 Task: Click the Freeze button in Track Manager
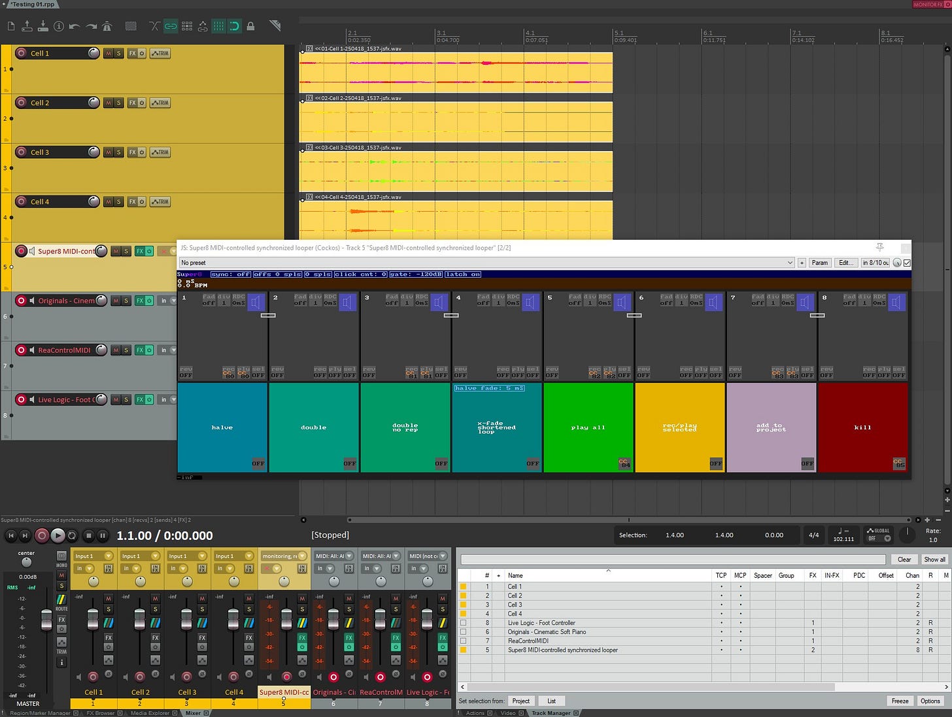pos(900,701)
